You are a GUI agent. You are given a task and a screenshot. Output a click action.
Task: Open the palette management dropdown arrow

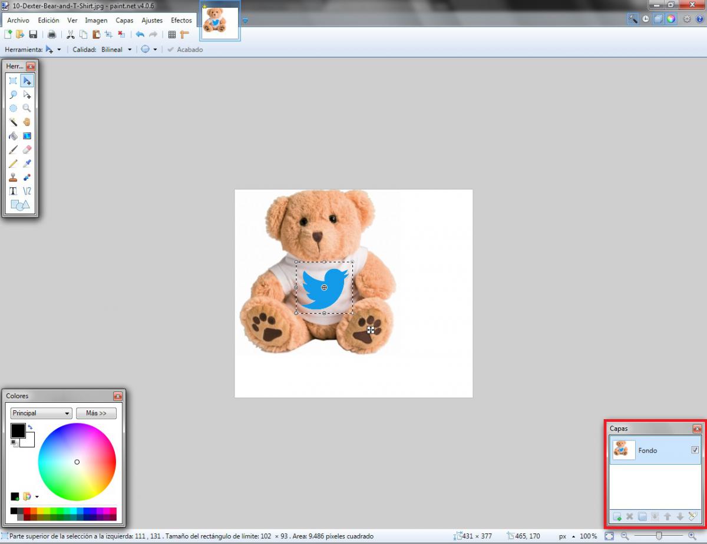click(x=37, y=497)
